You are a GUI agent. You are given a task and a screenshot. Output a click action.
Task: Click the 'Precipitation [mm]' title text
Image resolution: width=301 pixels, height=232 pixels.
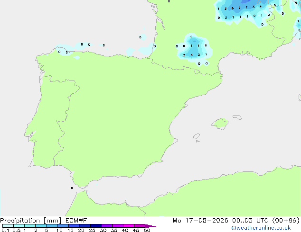[x=31, y=221]
